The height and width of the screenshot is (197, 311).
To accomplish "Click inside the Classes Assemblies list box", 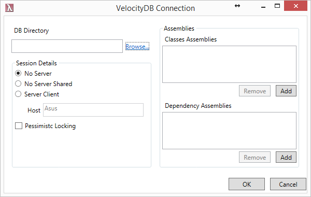I will pos(229,64).
